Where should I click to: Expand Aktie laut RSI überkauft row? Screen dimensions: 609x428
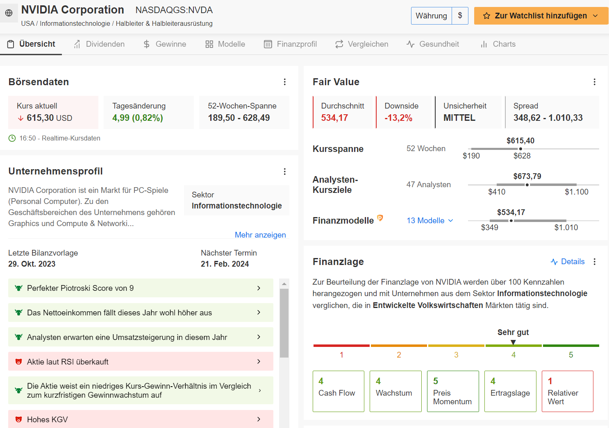(141, 362)
